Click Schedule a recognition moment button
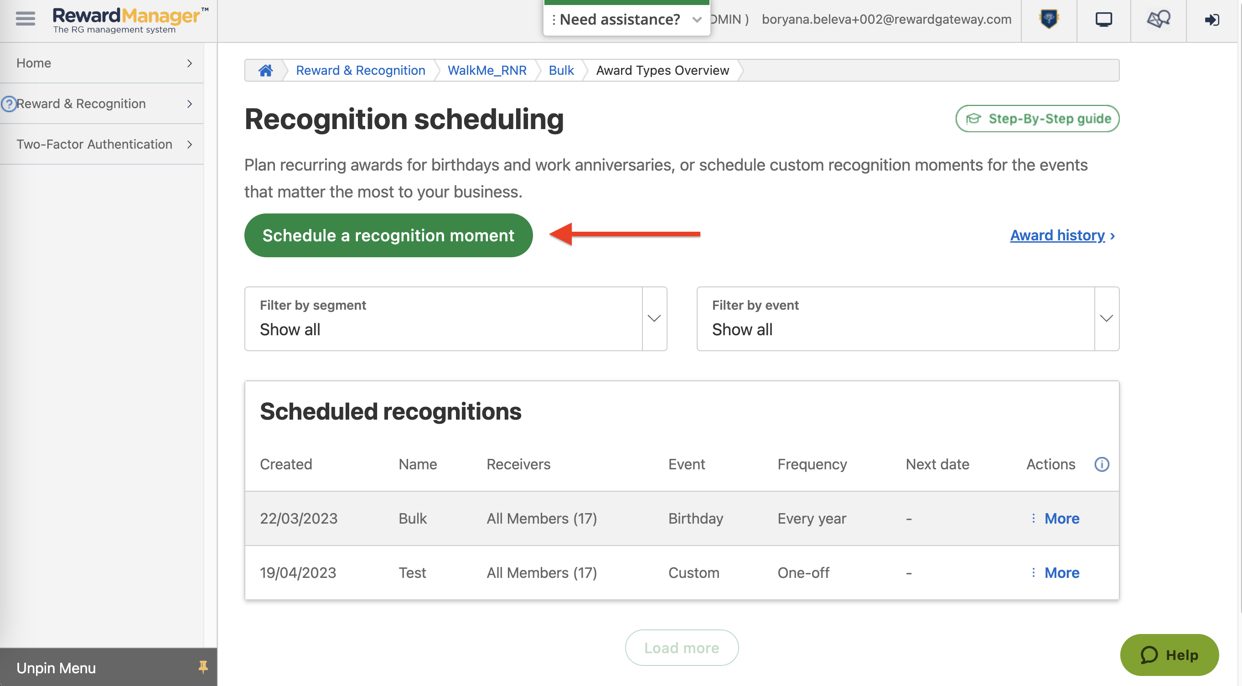Screen dimensions: 1242x686 coord(388,235)
